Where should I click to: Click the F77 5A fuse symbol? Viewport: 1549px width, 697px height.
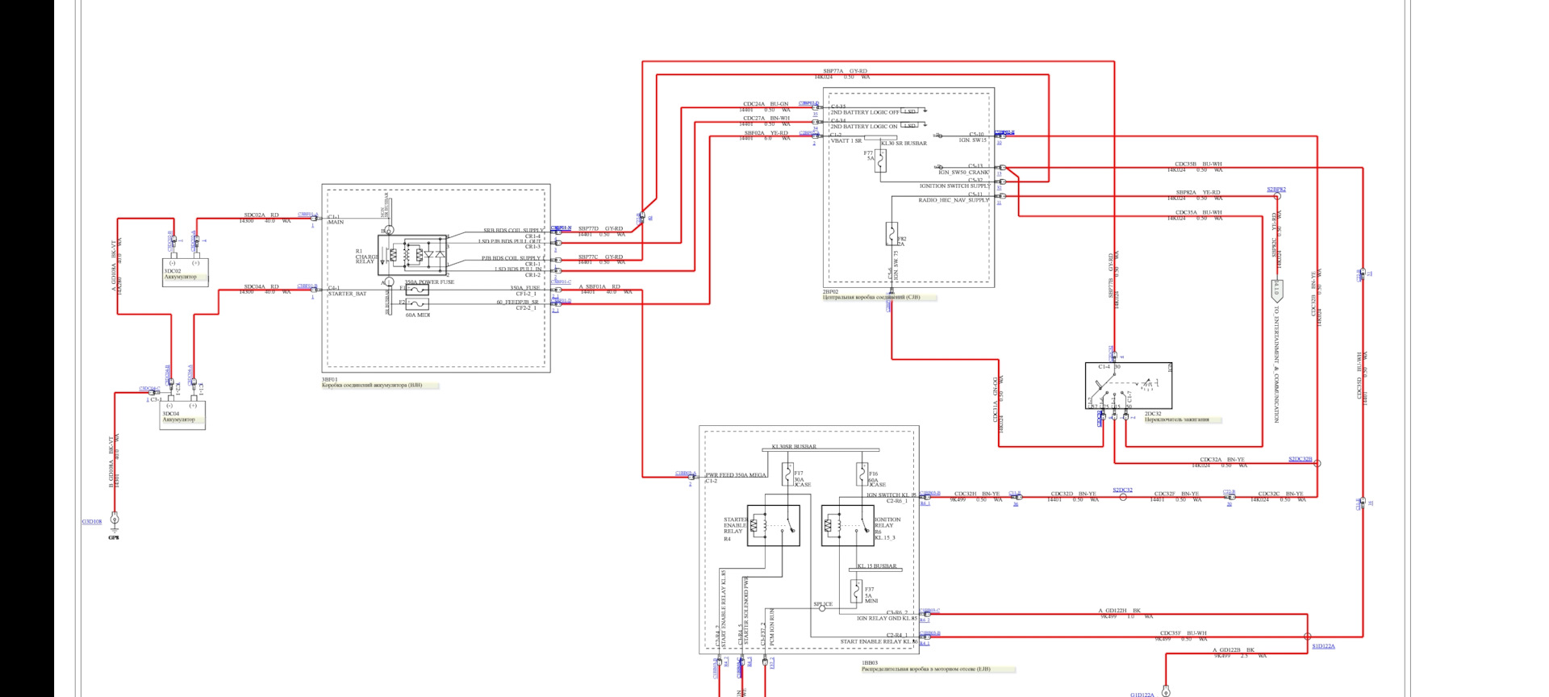click(x=881, y=161)
